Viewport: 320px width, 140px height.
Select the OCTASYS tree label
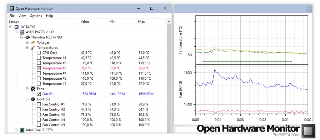click(x=28, y=27)
